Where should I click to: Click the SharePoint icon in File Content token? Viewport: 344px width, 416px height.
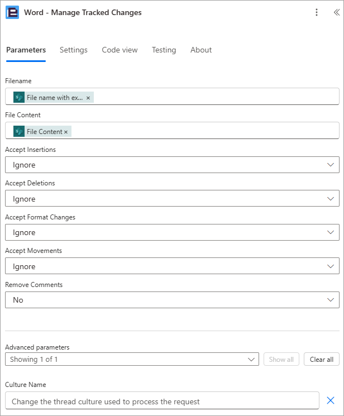tap(19, 131)
